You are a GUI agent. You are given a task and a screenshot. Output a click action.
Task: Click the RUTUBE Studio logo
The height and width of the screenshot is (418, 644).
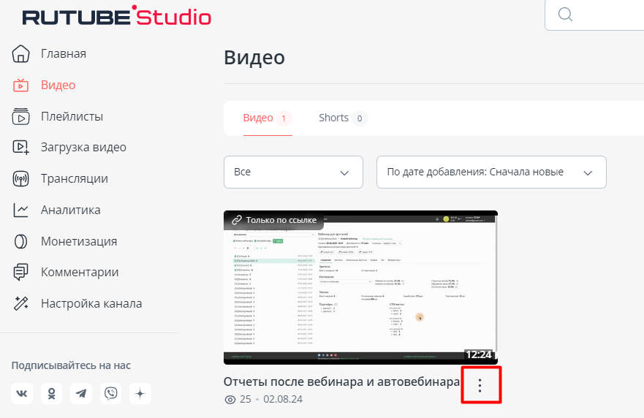click(x=116, y=16)
